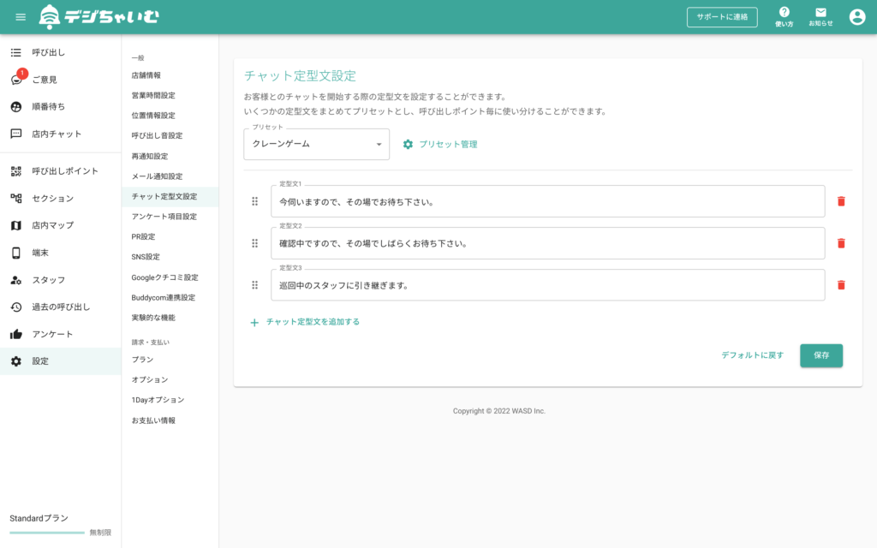Open お支払い情報 page
This screenshot has height=548, width=877.
click(153, 421)
